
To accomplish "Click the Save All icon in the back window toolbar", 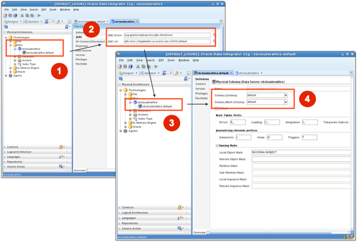I will tap(15, 15).
